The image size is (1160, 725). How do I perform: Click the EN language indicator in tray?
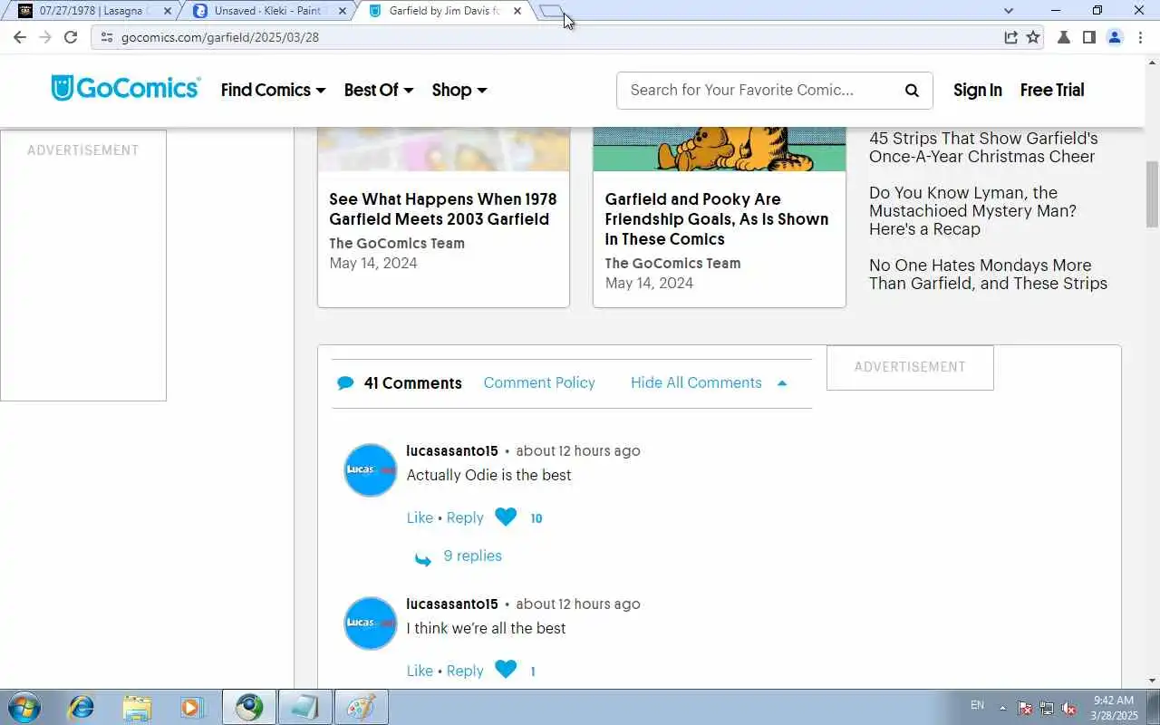click(977, 705)
